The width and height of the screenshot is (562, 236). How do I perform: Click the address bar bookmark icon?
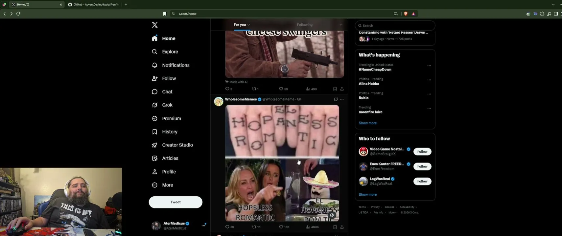pyautogui.click(x=165, y=14)
